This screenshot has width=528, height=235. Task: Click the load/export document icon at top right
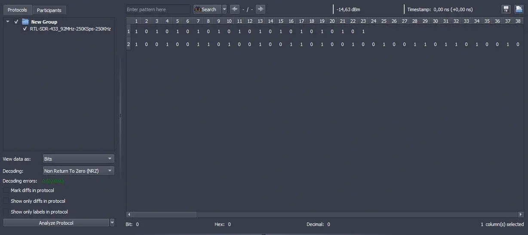[519, 9]
